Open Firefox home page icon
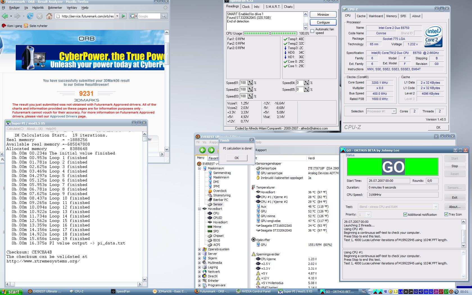472x295 pixels. tap(49, 16)
